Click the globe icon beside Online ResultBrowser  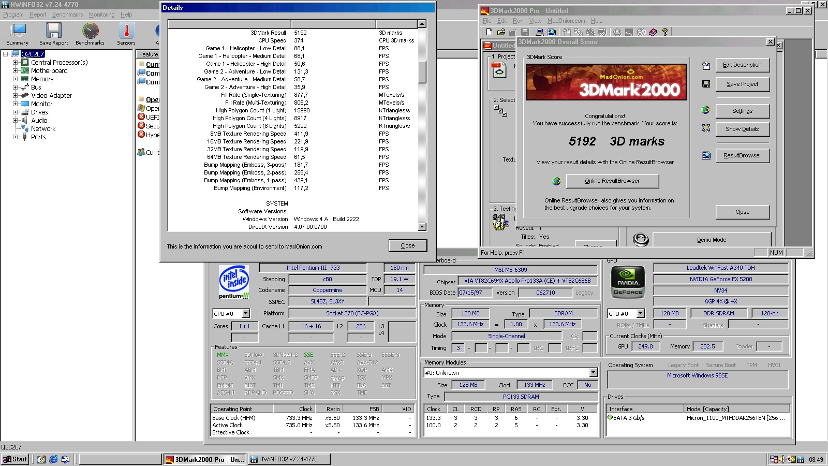point(556,181)
